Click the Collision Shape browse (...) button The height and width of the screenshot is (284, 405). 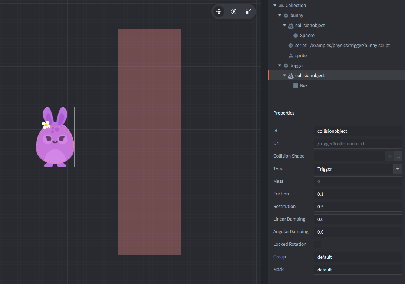[398, 156]
